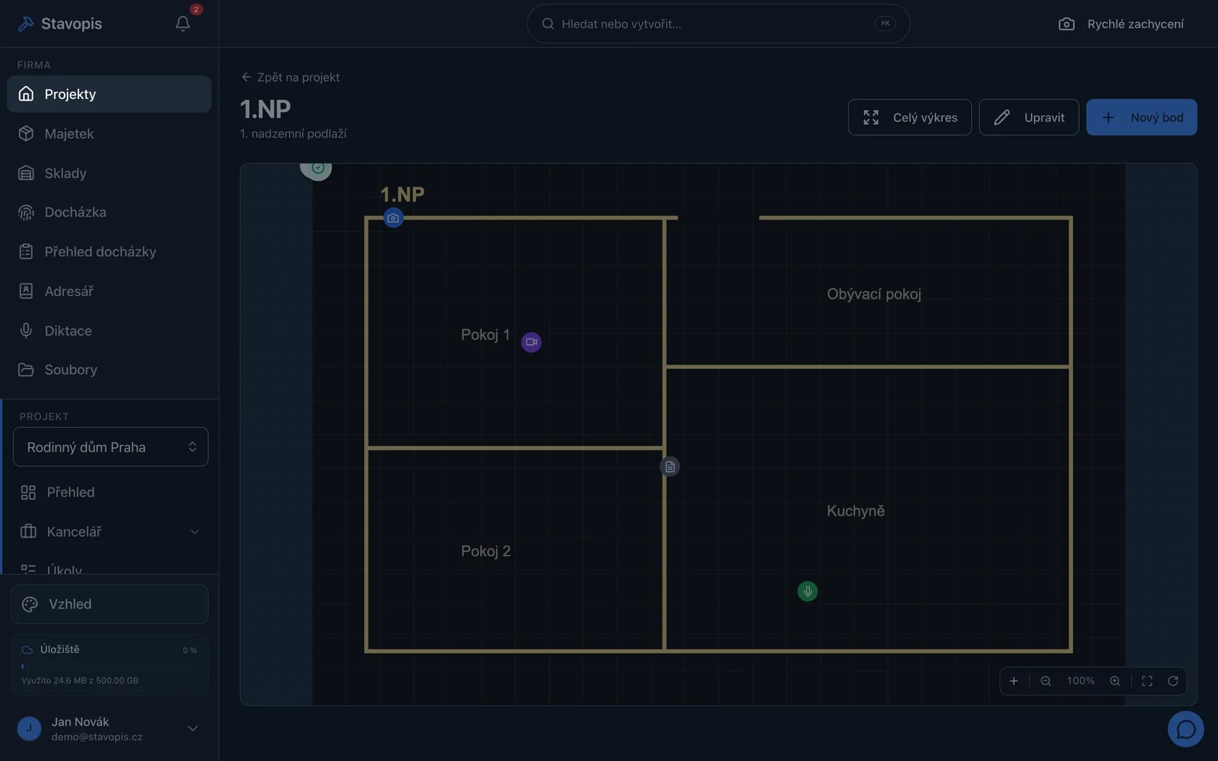Open the notifications bell icon
The width and height of the screenshot is (1218, 761).
point(183,23)
